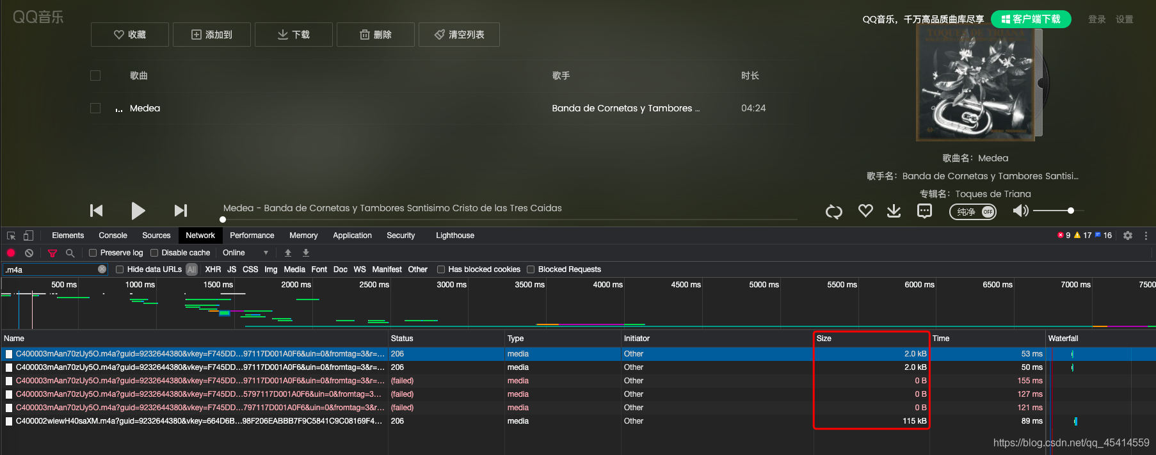This screenshot has width=1156, height=455.
Task: Select the All request type filter
Action: click(x=191, y=269)
